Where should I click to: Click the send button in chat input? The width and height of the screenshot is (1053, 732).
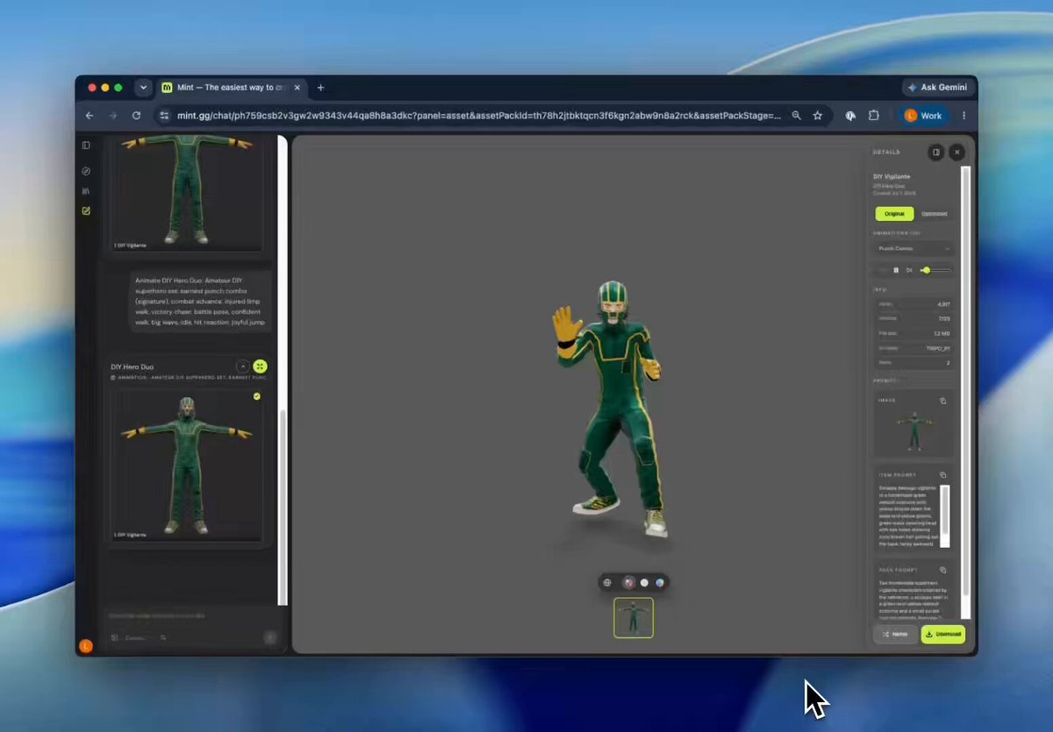click(270, 638)
